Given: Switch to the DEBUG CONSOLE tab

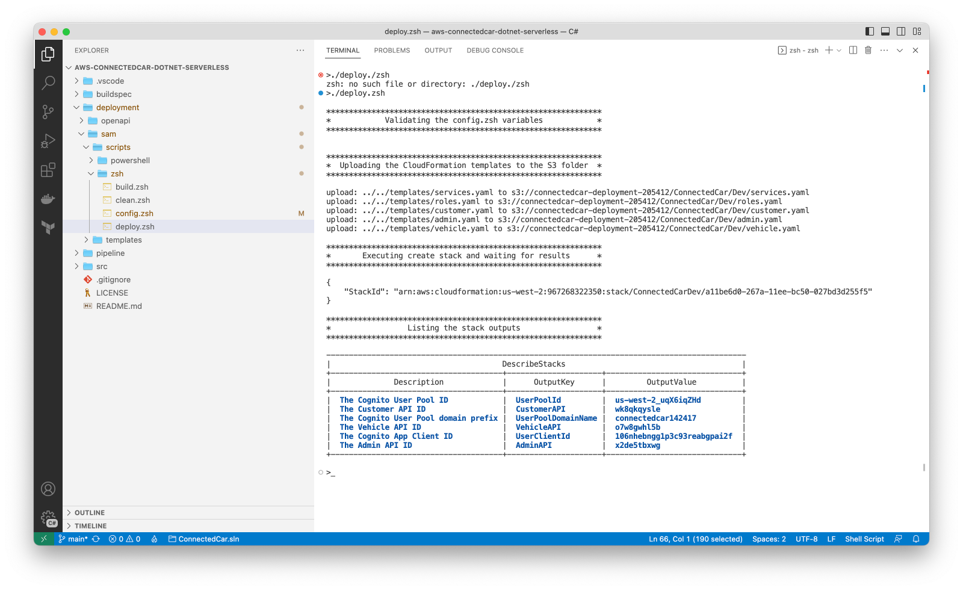Looking at the screenshot, I should [x=495, y=51].
